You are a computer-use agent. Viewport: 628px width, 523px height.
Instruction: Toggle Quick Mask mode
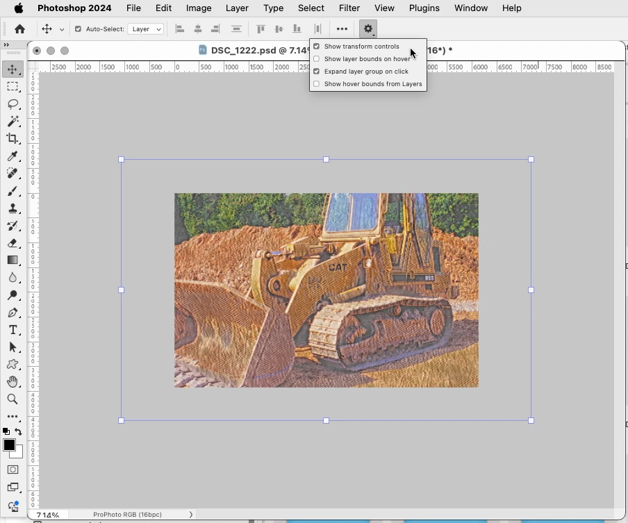coord(13,470)
